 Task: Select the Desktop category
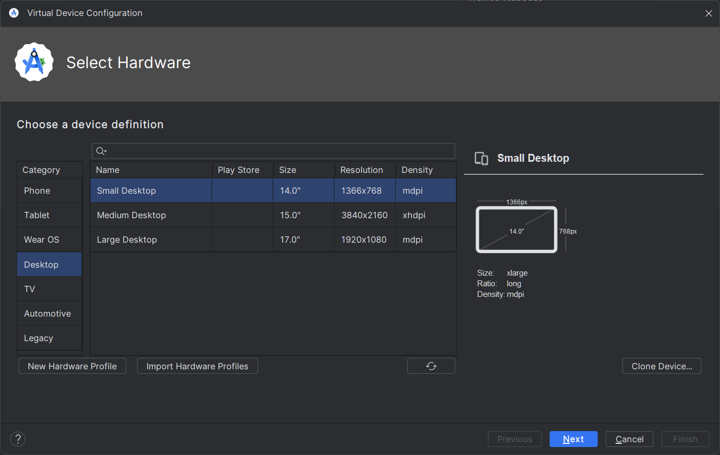[x=50, y=264]
